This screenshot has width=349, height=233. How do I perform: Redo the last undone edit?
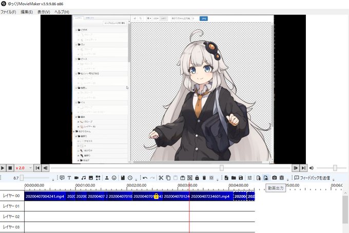pos(152,178)
